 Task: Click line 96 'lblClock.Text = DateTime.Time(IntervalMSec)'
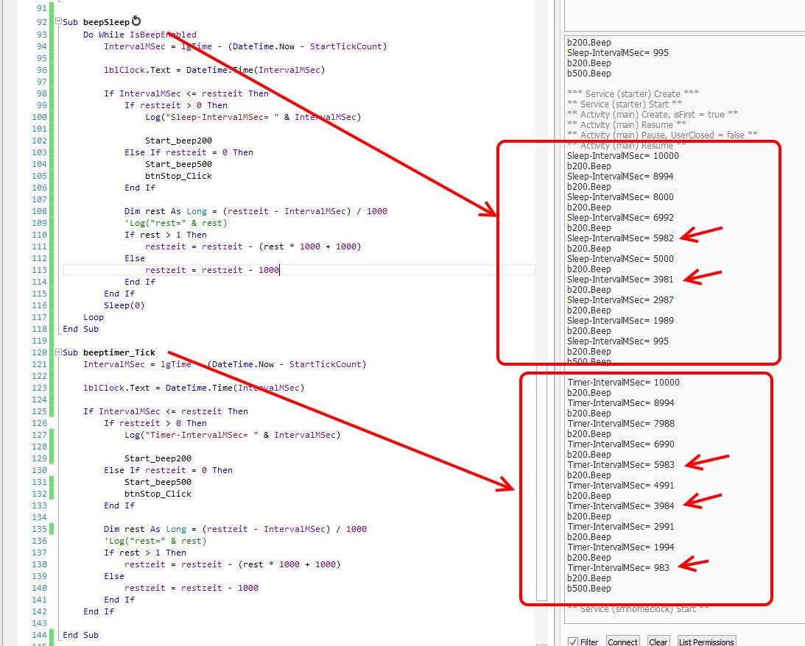coord(214,70)
